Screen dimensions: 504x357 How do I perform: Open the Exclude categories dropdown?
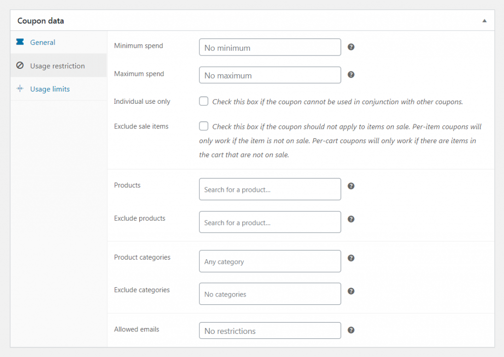pos(270,294)
